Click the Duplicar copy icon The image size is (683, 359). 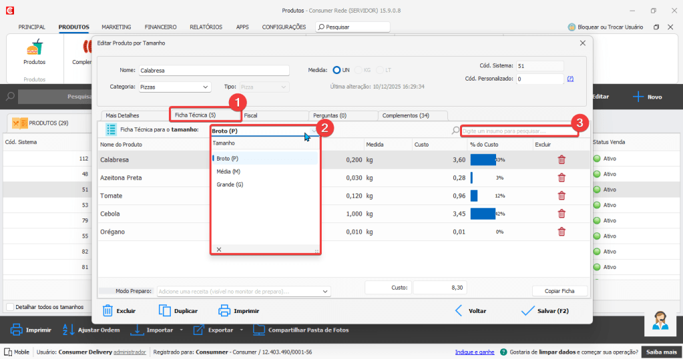tap(165, 310)
